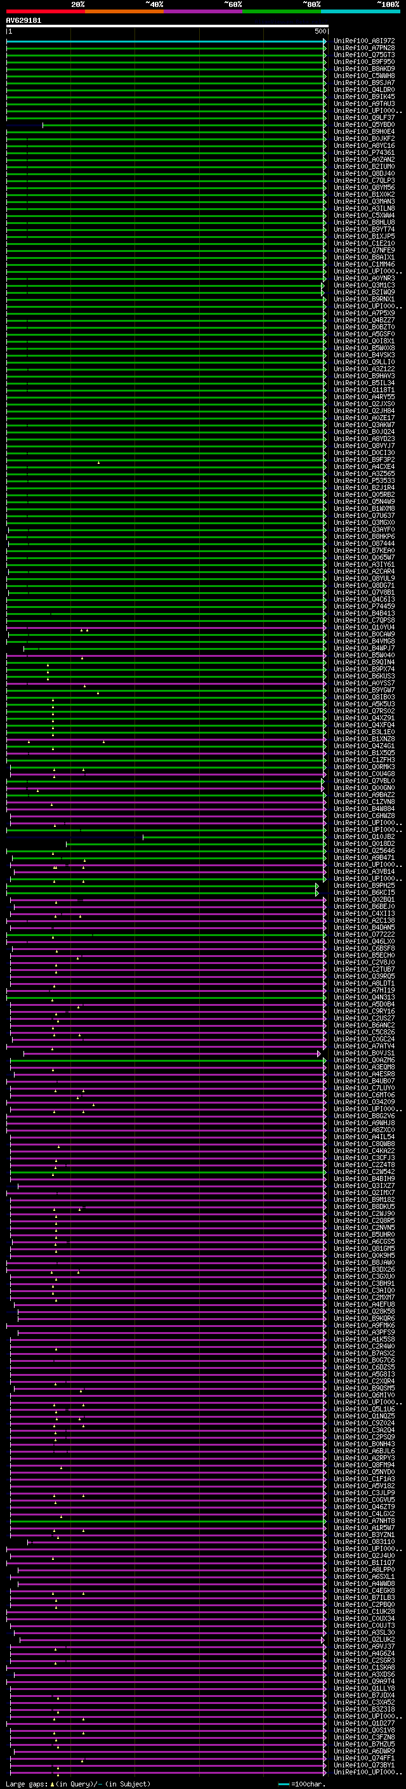Screen dimensions: 406x1789
Task: Click the cyan =100char. scale legend
Action: coord(302,1783)
